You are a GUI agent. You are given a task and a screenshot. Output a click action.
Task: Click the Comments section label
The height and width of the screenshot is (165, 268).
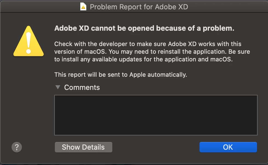coord(82,87)
